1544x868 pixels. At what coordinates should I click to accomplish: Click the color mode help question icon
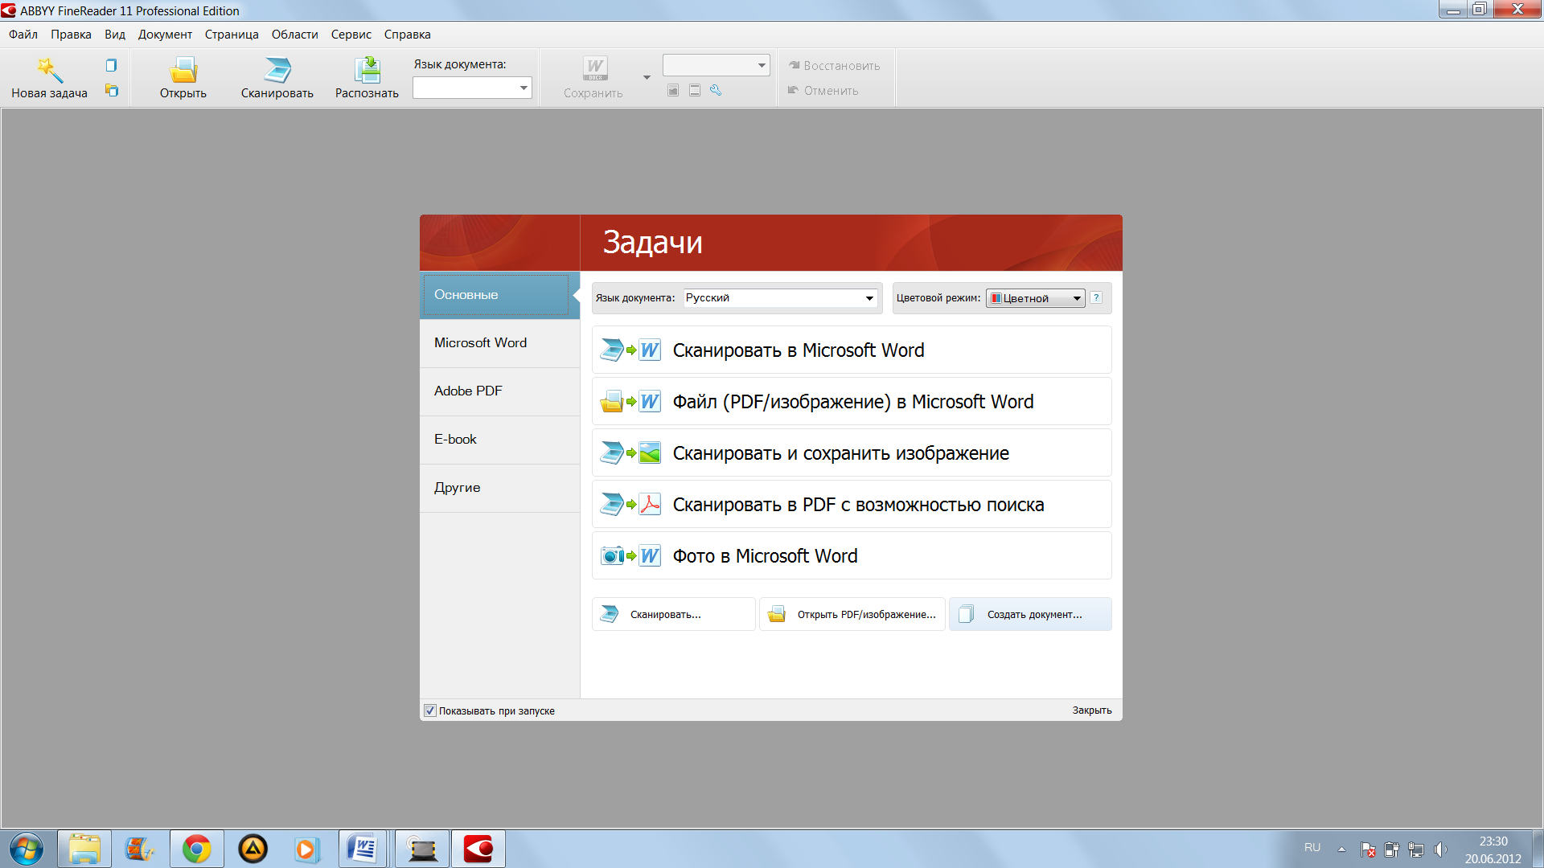pos(1096,297)
